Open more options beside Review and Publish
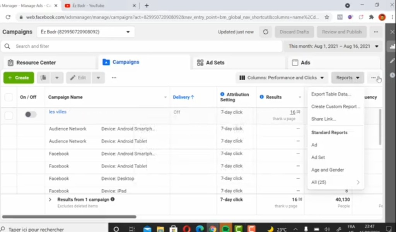This screenshot has height=232, width=396. pyautogui.click(x=376, y=32)
